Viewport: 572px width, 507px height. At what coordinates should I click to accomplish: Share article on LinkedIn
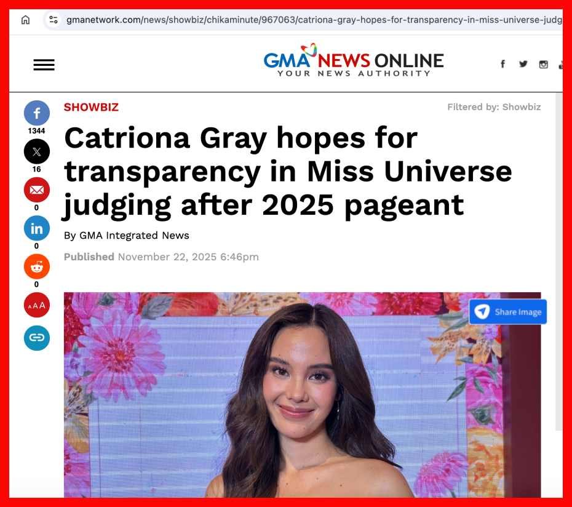point(36,228)
